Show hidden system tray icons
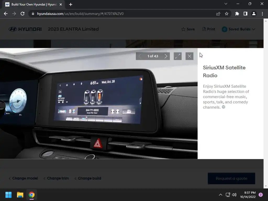The height and width of the screenshot is (201, 268). (221, 195)
